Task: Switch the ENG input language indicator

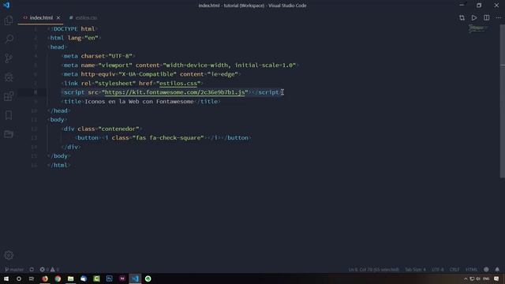Action: pyautogui.click(x=486, y=278)
